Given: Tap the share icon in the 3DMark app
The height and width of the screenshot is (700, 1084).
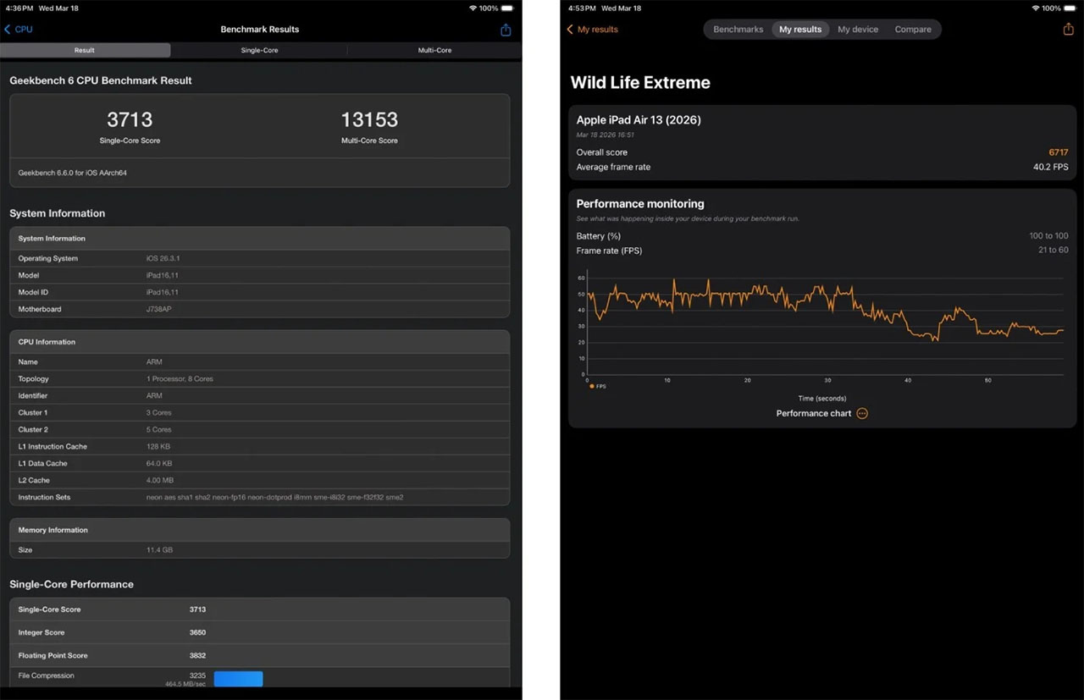Looking at the screenshot, I should (x=1068, y=28).
